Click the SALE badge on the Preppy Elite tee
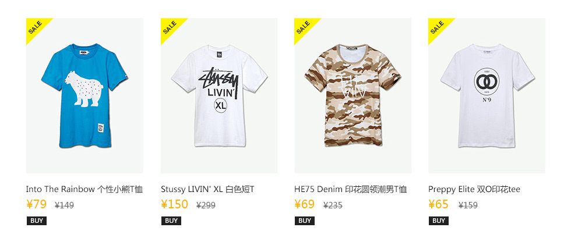571x238 pixels. (x=438, y=28)
